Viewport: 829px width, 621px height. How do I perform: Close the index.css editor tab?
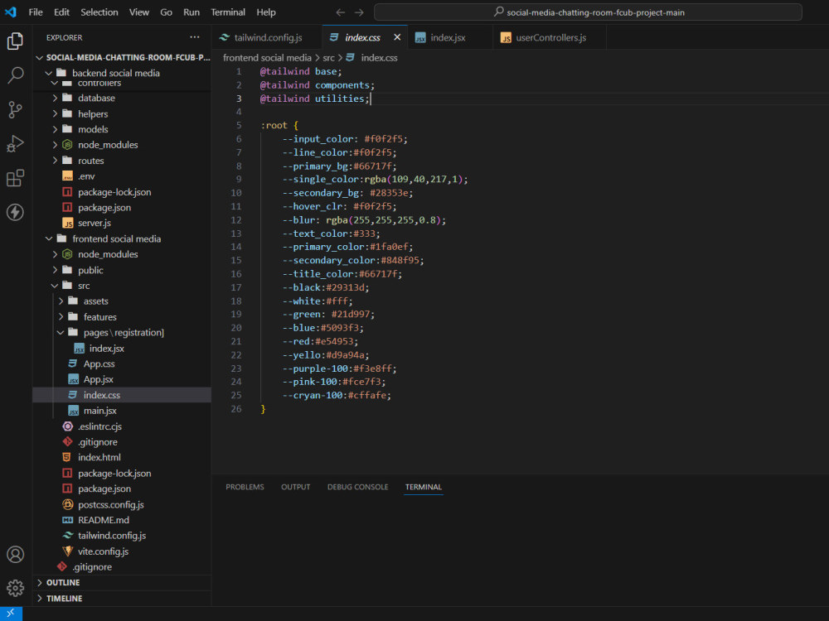pyautogui.click(x=397, y=37)
